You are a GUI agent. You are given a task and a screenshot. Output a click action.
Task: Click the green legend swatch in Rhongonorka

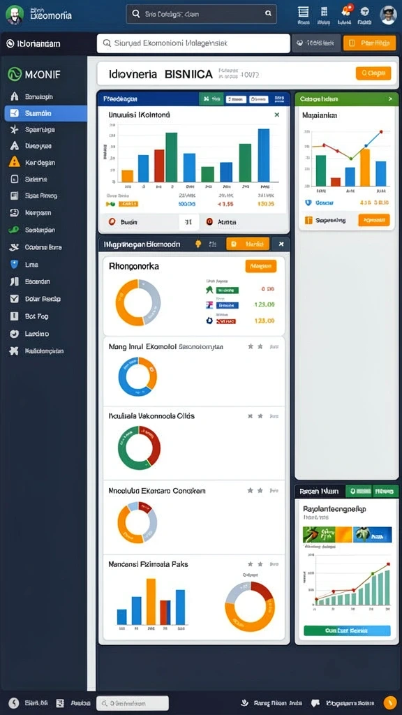pyautogui.click(x=228, y=290)
